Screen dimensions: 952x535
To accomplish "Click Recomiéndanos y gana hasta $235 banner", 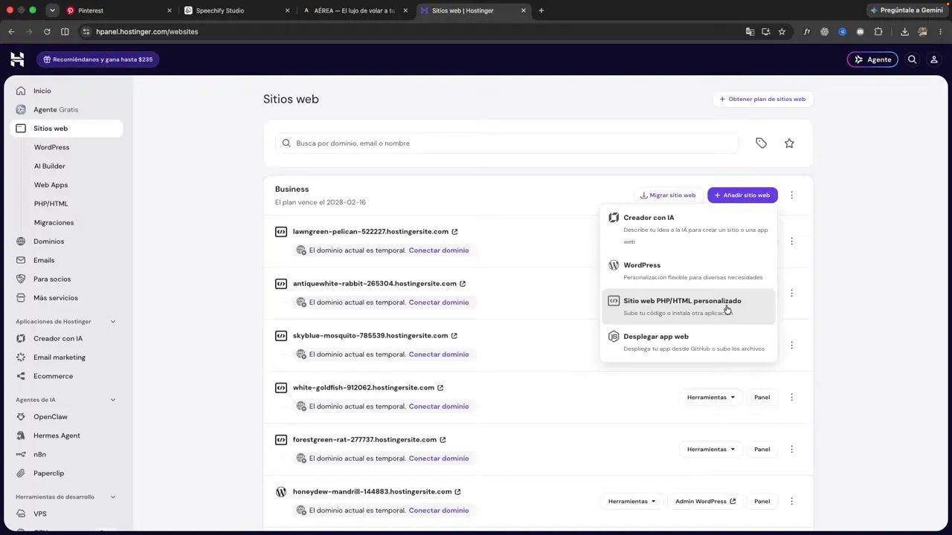I will click(x=97, y=59).
